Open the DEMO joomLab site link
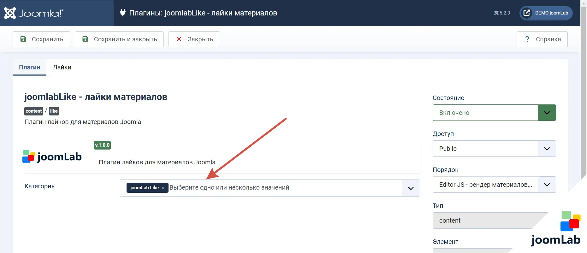The image size is (587, 253). 546,13
